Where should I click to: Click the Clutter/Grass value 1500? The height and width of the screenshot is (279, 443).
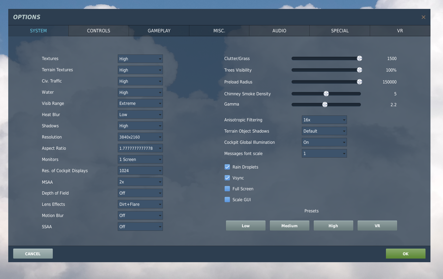[392, 59]
